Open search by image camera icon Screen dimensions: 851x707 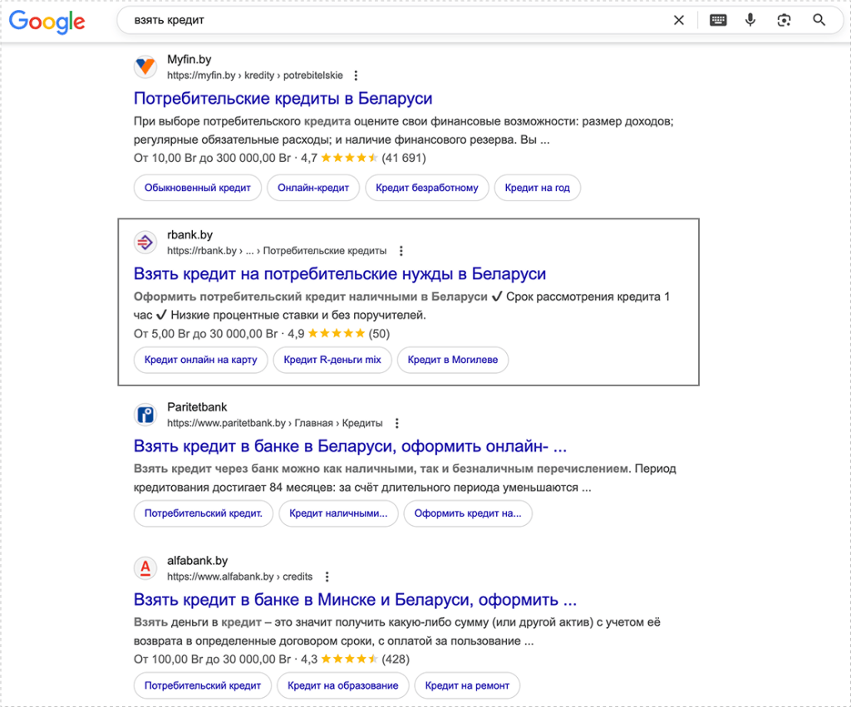[x=784, y=21]
